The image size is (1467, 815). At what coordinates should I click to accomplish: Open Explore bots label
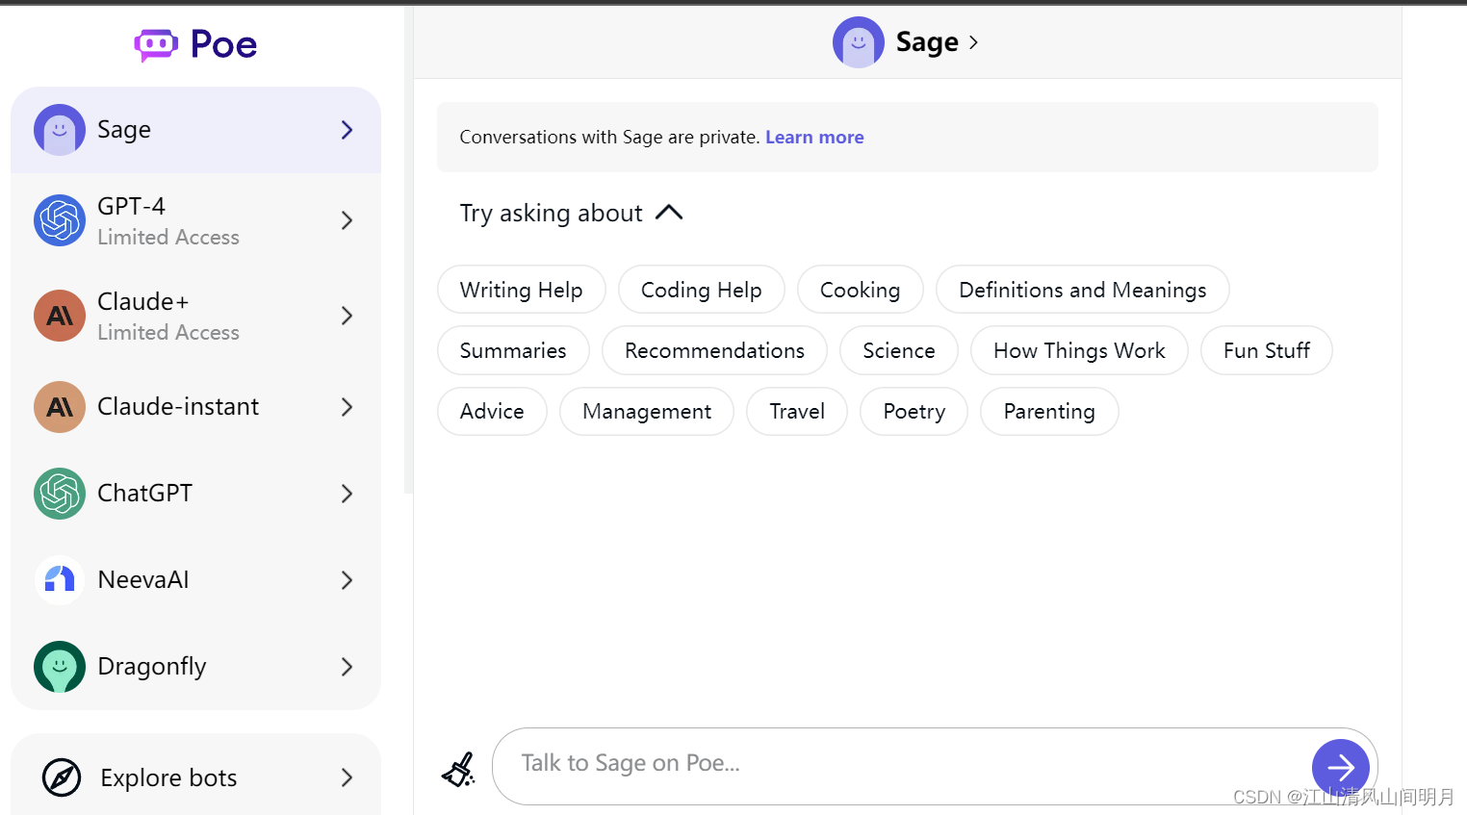pyautogui.click(x=168, y=777)
